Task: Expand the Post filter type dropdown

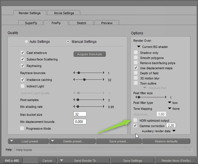Action: [173, 103]
